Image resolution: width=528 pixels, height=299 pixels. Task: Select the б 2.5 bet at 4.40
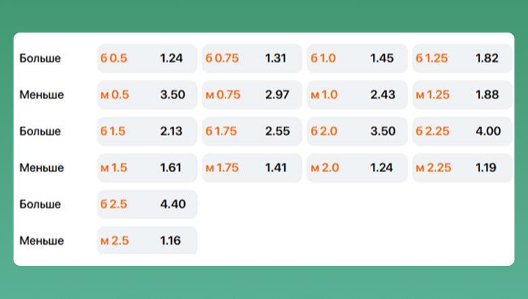click(x=147, y=205)
